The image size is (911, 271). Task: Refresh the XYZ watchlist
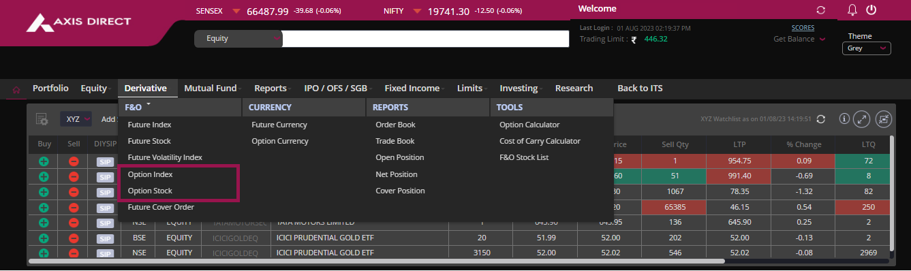(821, 119)
